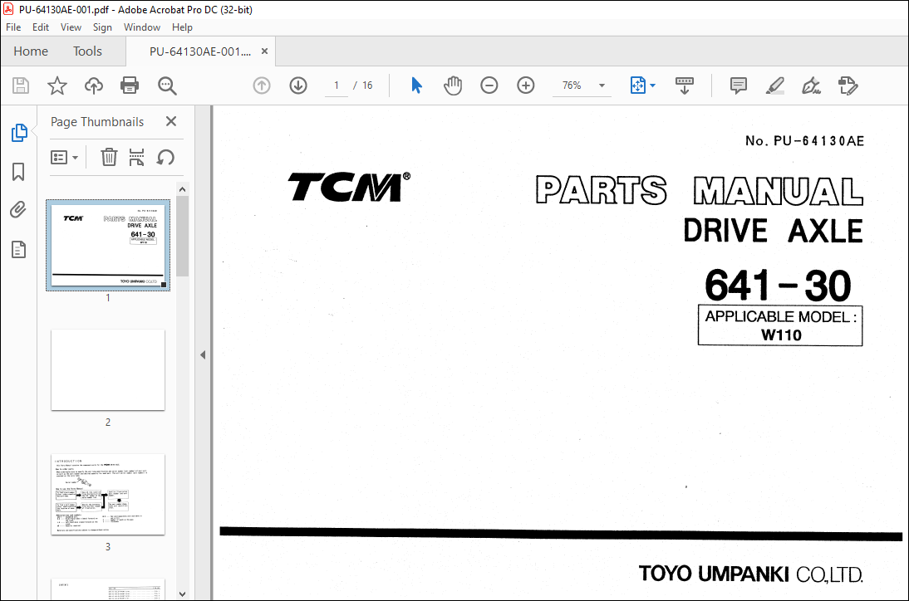The image size is (909, 601).
Task: Switch to the Home tab
Action: click(x=31, y=51)
